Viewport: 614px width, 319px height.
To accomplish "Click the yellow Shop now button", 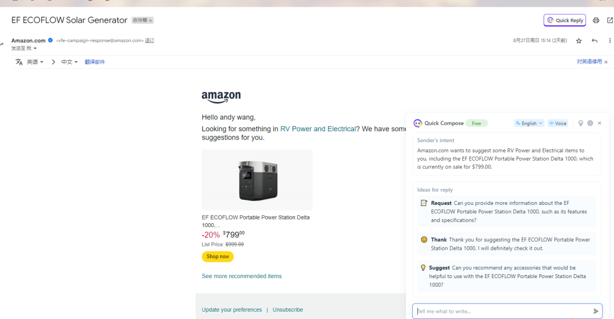I will click(x=218, y=257).
